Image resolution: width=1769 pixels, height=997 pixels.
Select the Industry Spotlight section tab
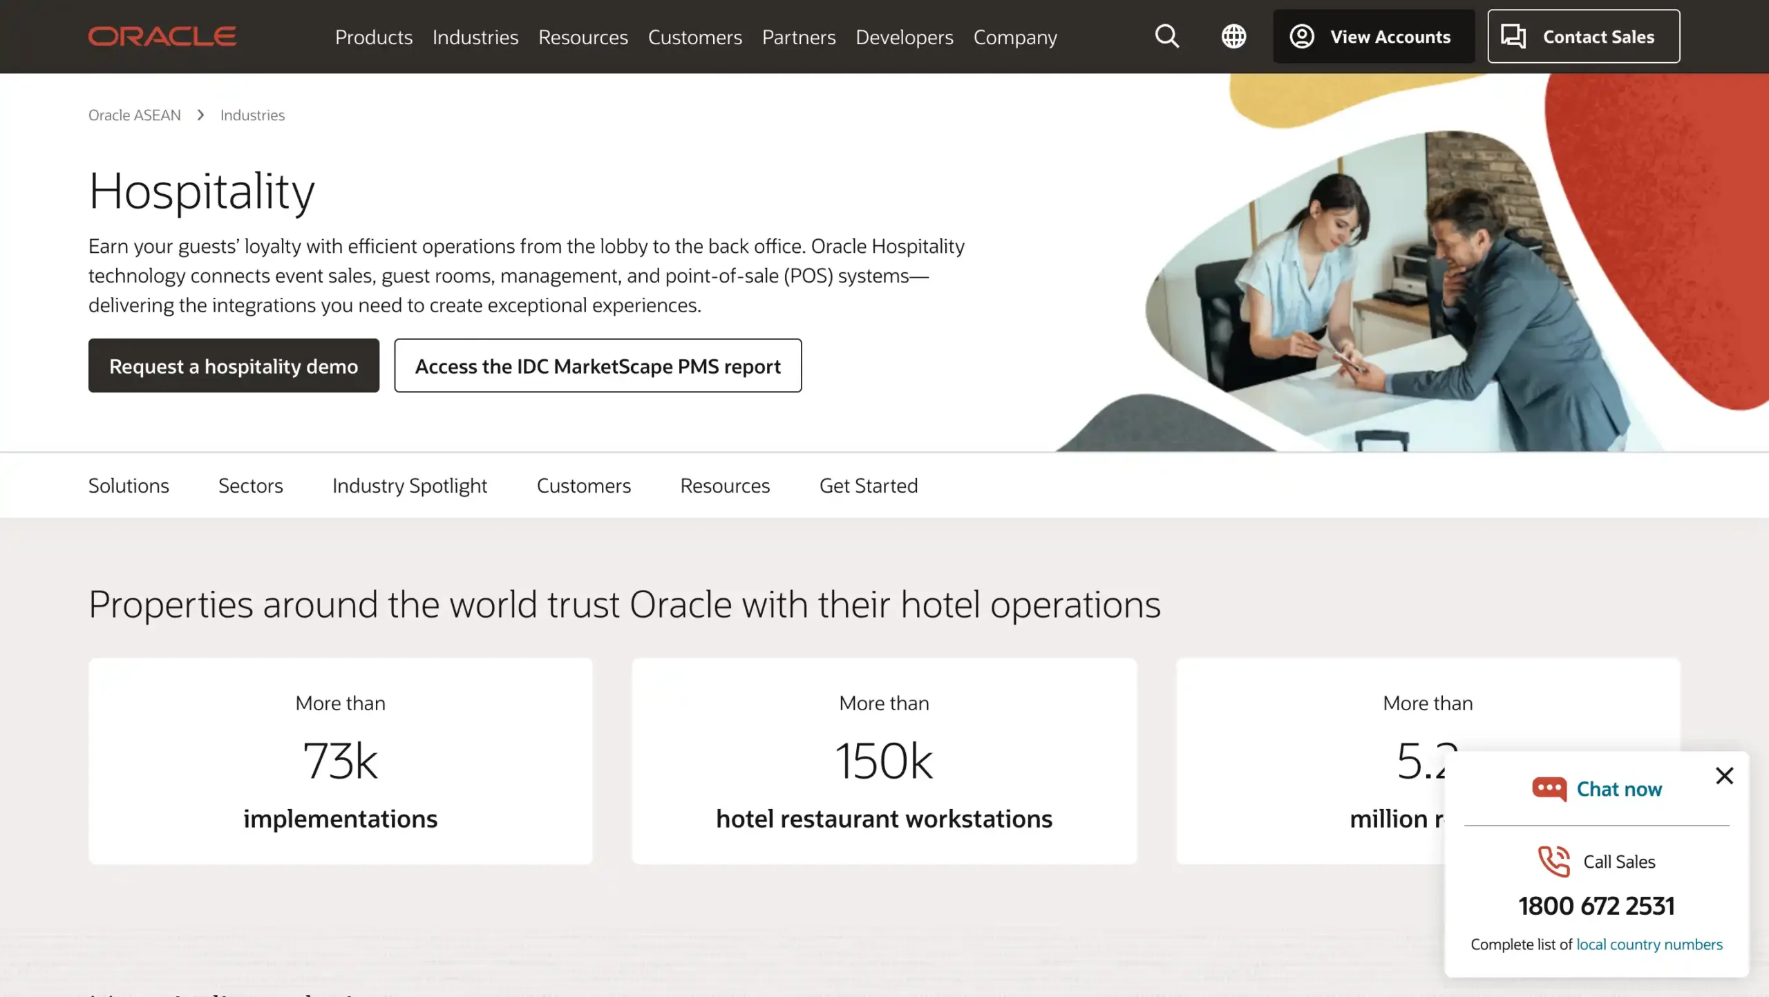point(409,485)
